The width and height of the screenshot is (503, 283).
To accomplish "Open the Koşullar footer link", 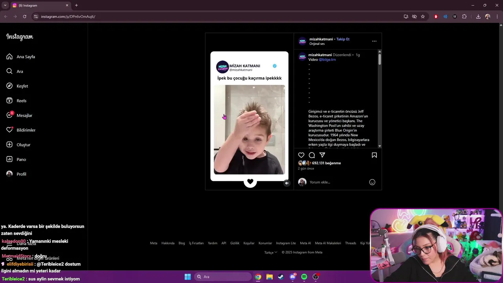I will [x=249, y=243].
